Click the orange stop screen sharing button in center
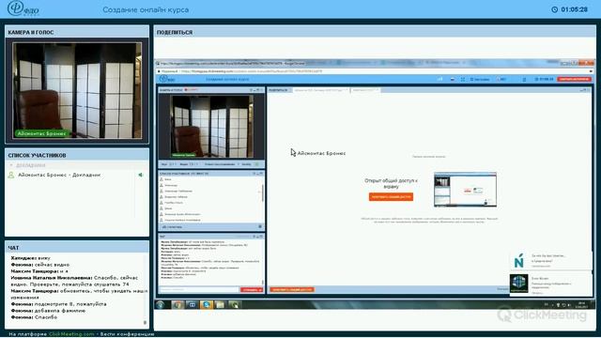Viewport: 601px width, 338px height. coord(391,196)
